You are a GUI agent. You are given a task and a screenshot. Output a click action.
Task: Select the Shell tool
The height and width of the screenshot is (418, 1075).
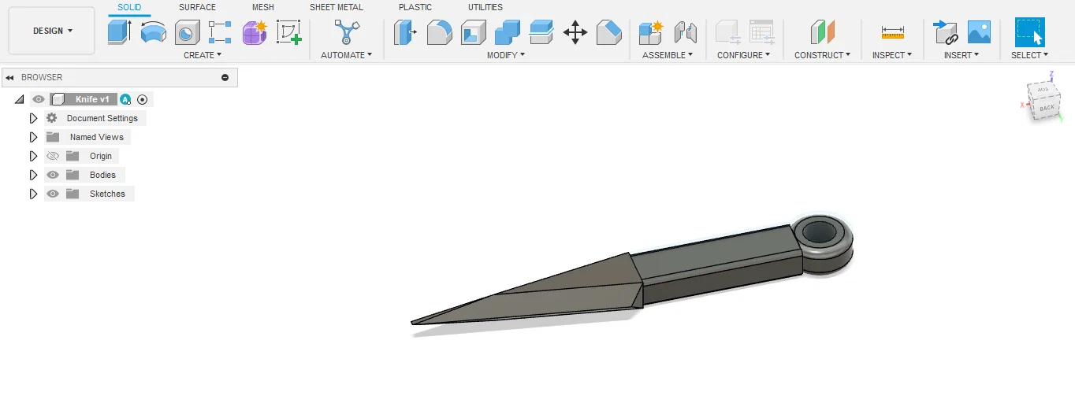(x=474, y=32)
